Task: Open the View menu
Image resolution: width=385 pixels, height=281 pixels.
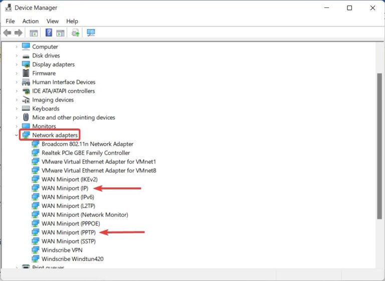Action: [53, 21]
